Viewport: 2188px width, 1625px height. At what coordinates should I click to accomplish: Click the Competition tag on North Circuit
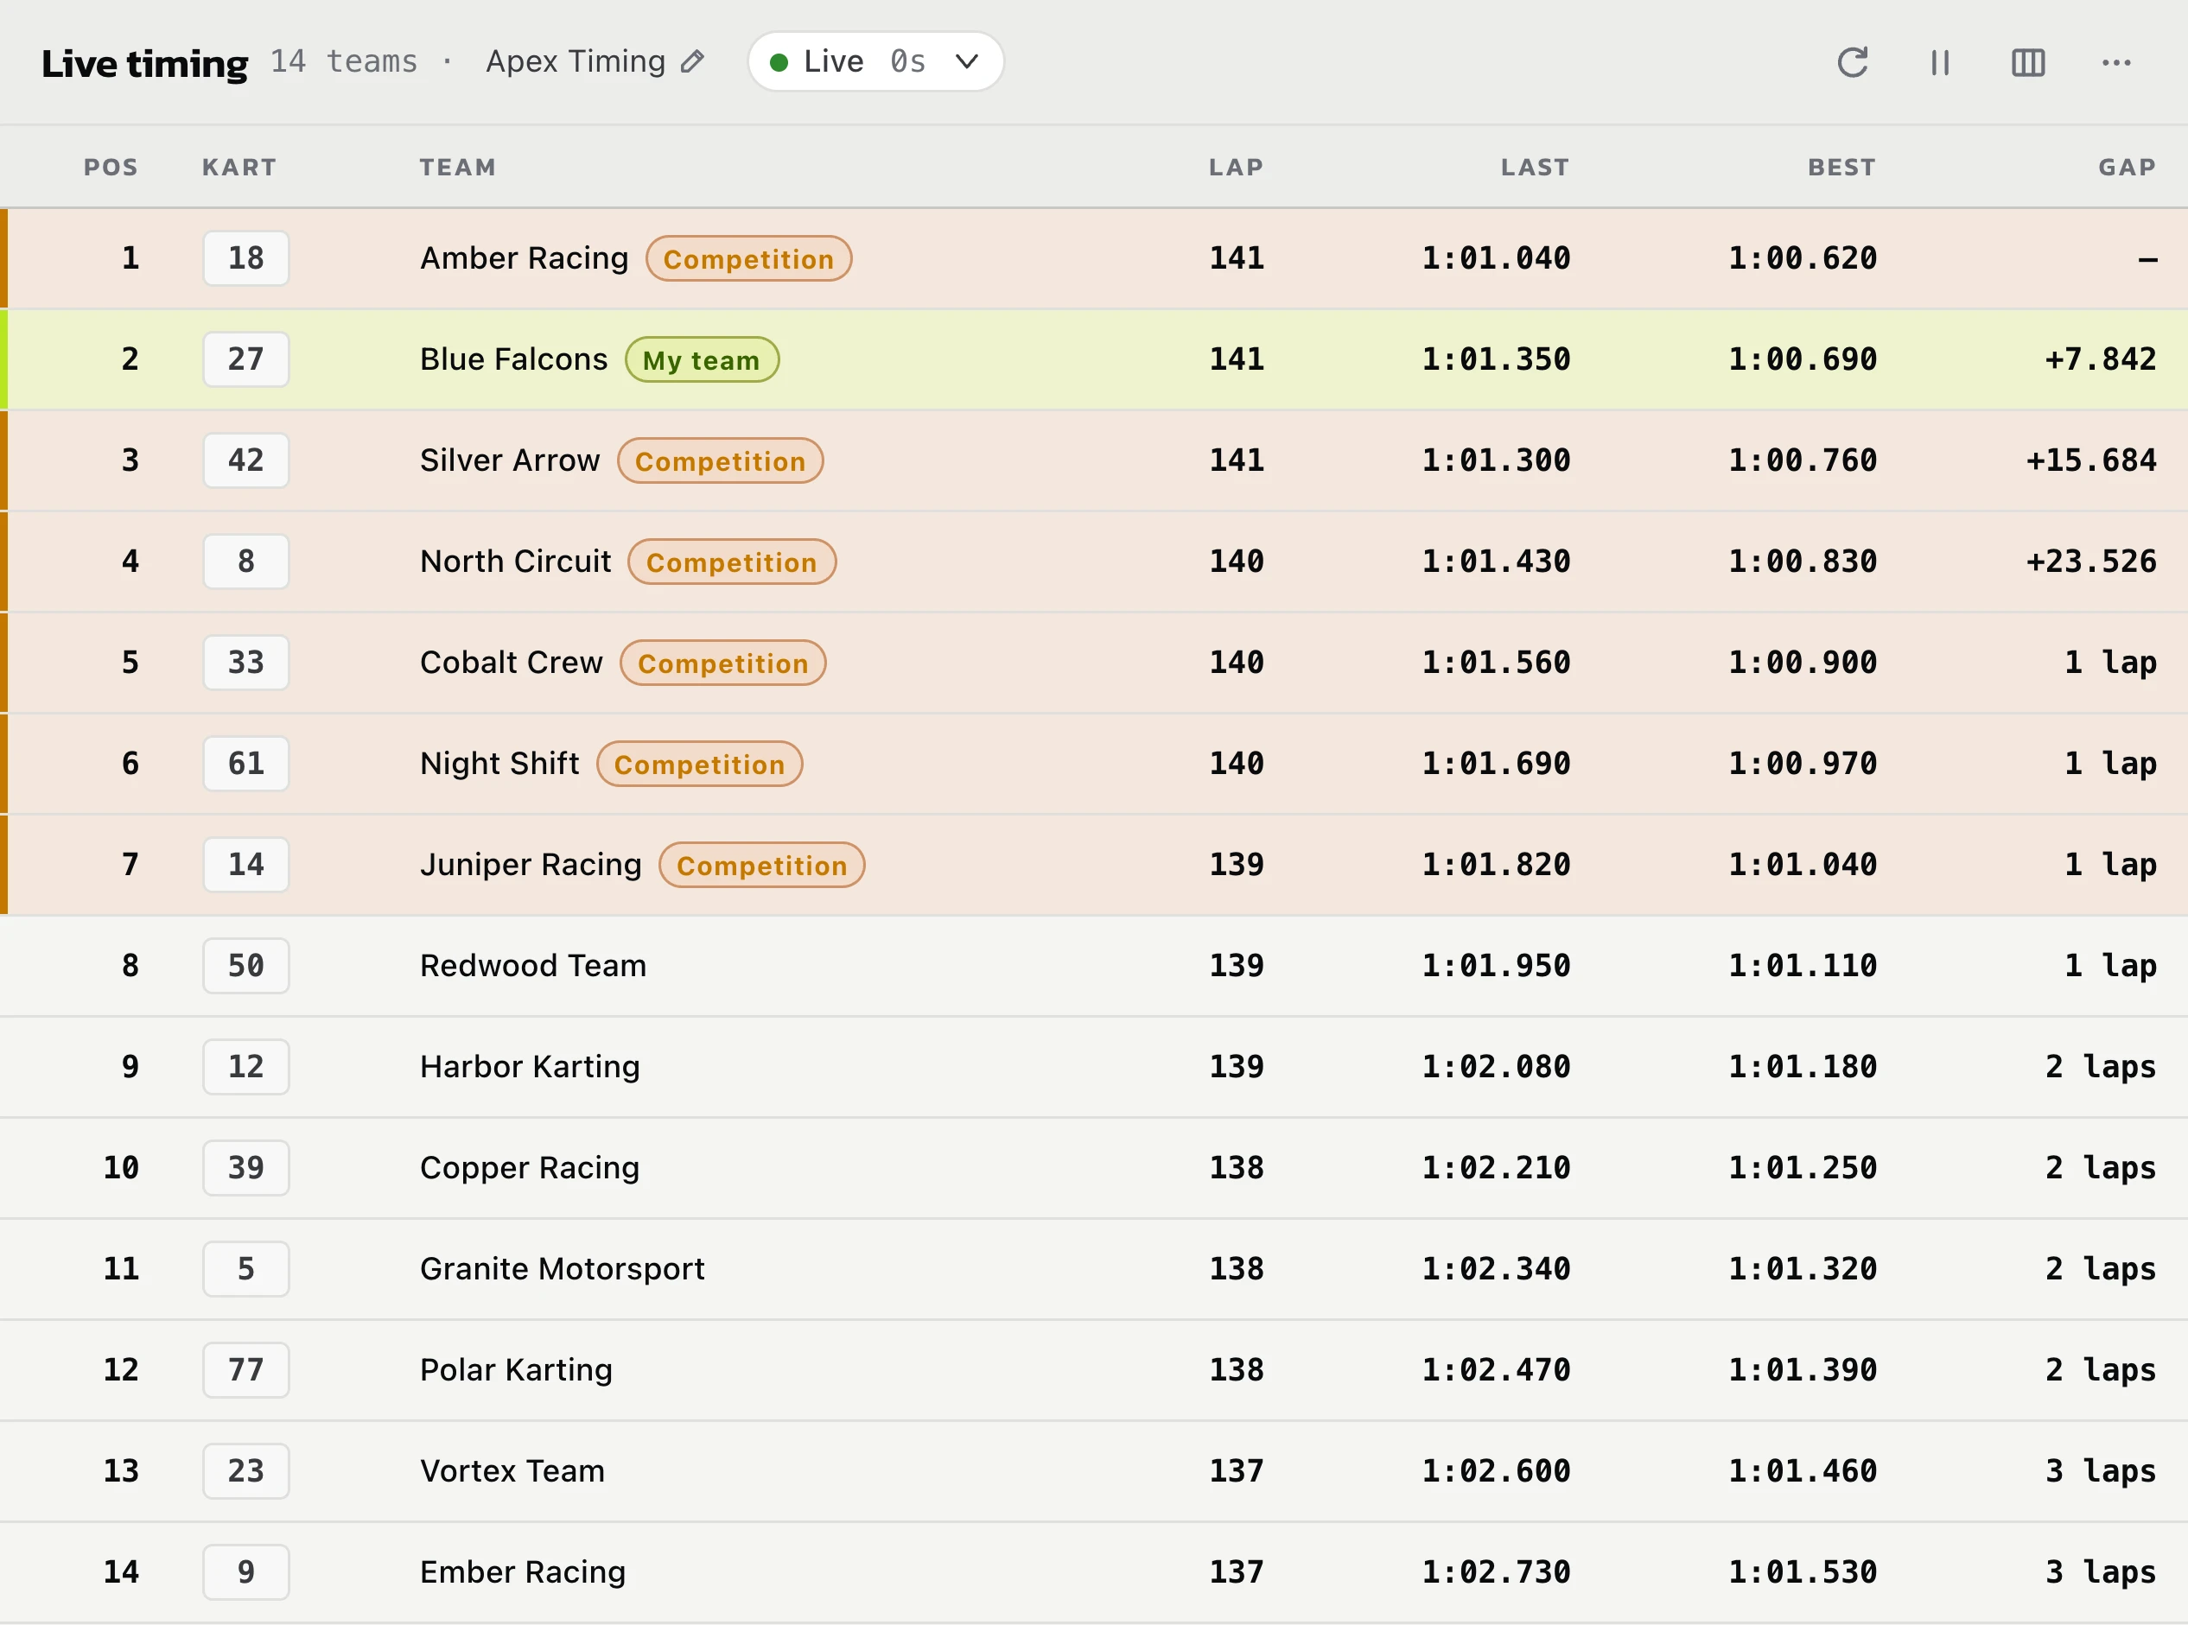click(x=732, y=562)
